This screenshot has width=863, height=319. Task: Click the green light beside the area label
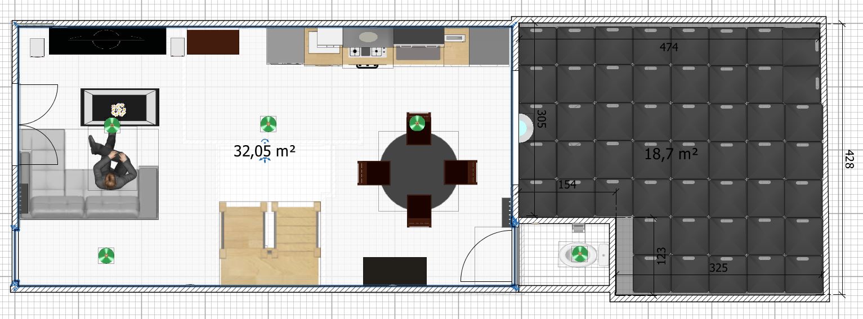point(268,124)
